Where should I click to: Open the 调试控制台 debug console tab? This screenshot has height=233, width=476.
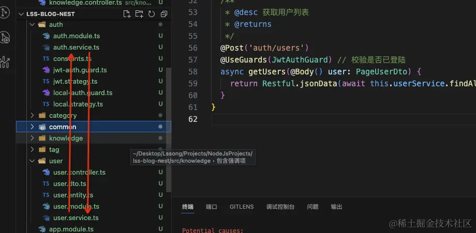280,207
